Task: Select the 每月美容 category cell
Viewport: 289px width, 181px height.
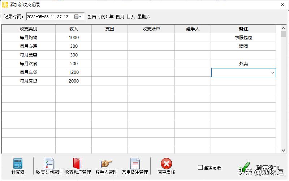Action: tap(29, 55)
